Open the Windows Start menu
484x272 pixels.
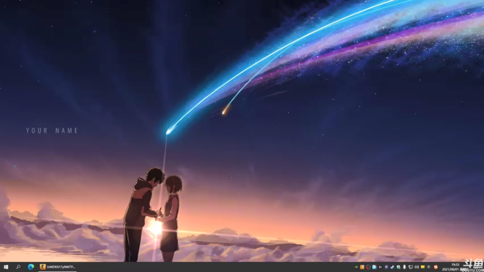point(5,267)
